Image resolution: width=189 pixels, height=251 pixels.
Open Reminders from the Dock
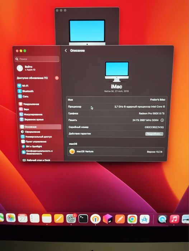34,218
